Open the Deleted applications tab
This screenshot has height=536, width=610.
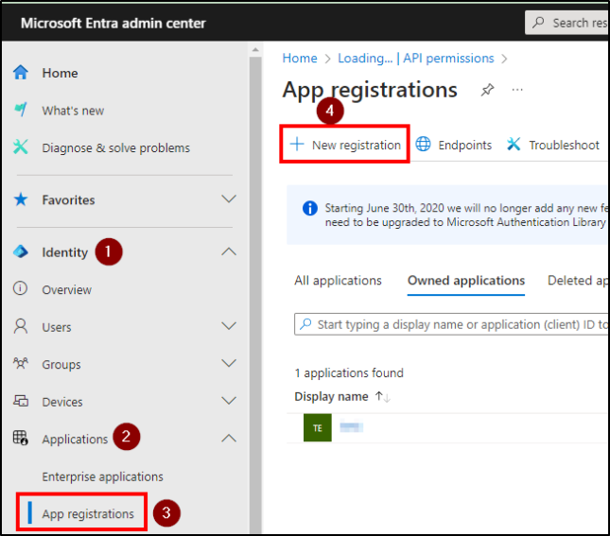(578, 281)
